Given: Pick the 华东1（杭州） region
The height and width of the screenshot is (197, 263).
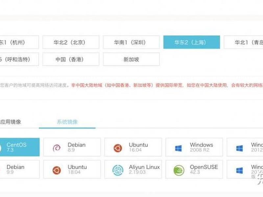Looking at the screenshot, I should [x=19, y=42].
